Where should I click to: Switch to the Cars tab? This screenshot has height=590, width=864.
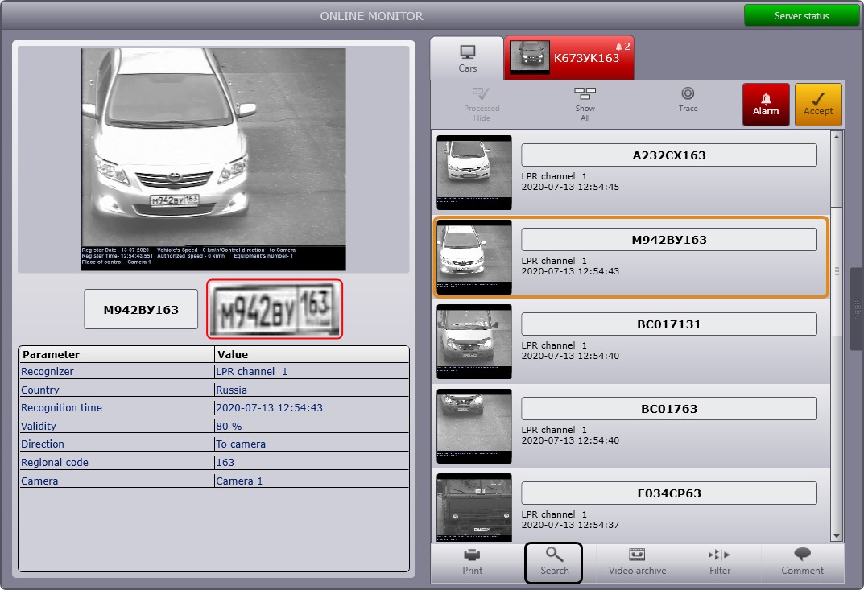tap(467, 59)
